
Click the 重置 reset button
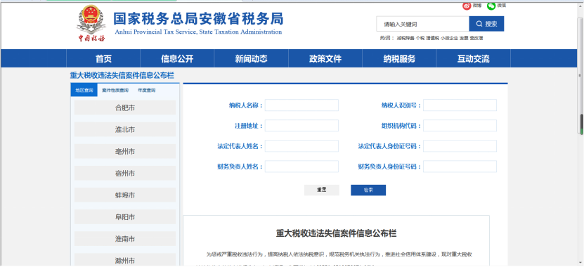tap(322, 190)
